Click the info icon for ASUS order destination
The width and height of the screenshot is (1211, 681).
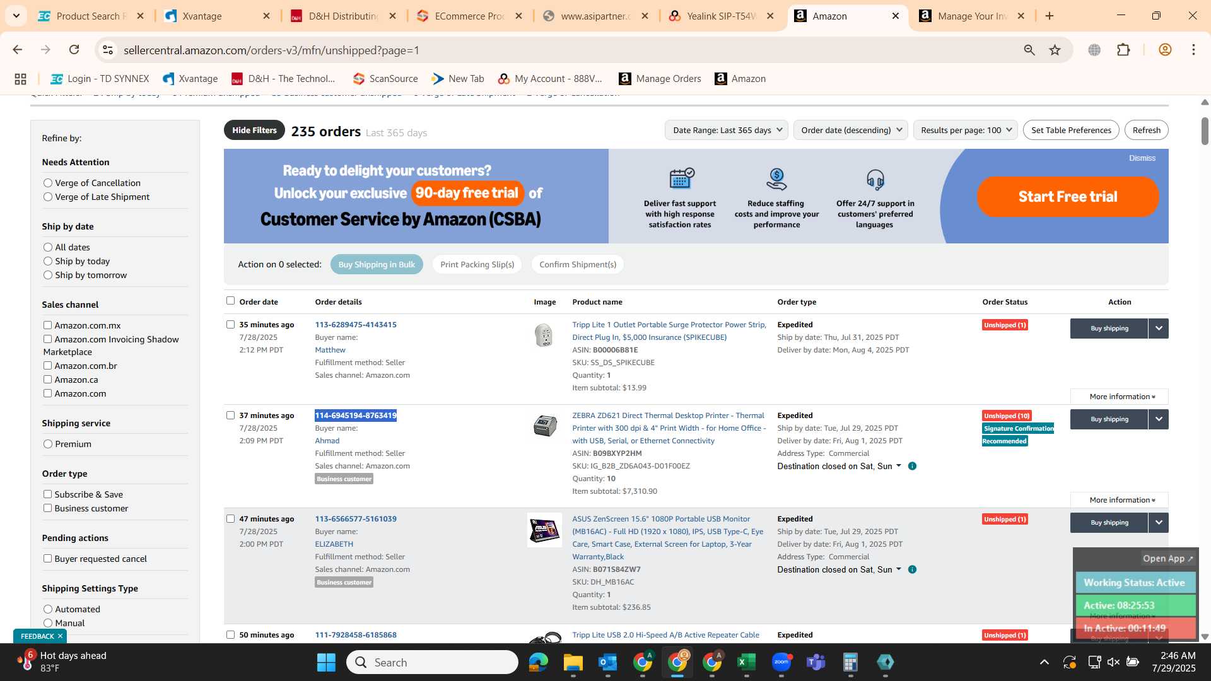912,569
